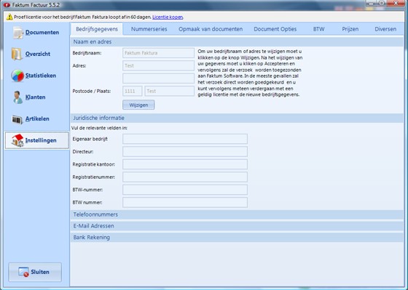Open the Diversen tab

point(385,29)
